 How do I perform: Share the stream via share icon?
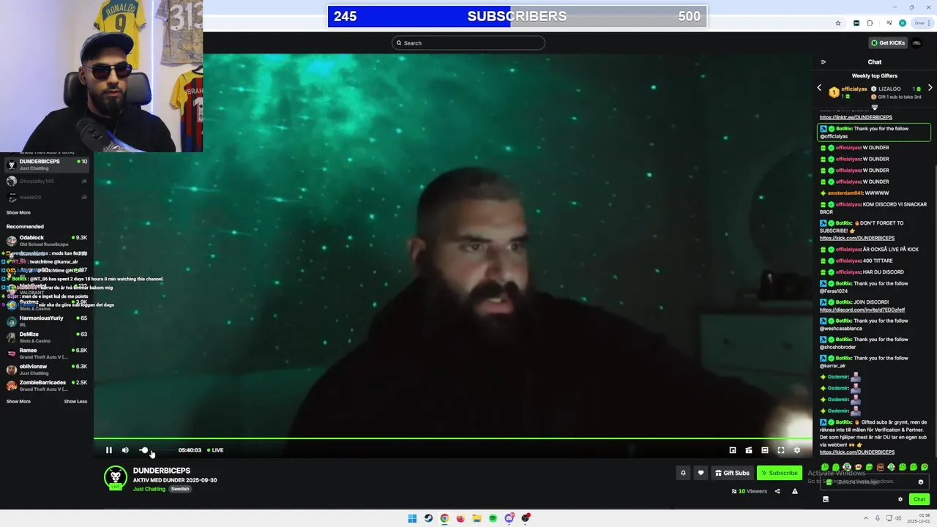coord(777,491)
